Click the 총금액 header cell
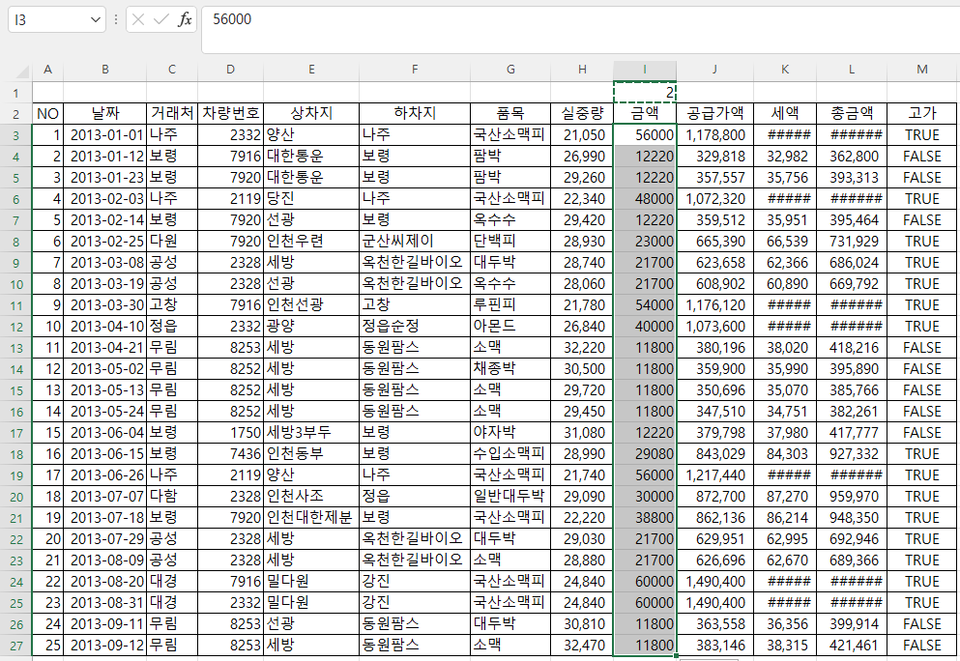The width and height of the screenshot is (960, 661). (x=852, y=113)
